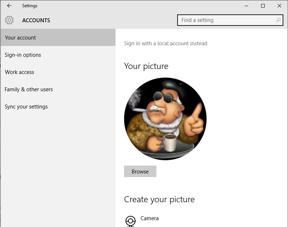This screenshot has width=288, height=227.
Task: Click the Browse button
Action: click(140, 171)
